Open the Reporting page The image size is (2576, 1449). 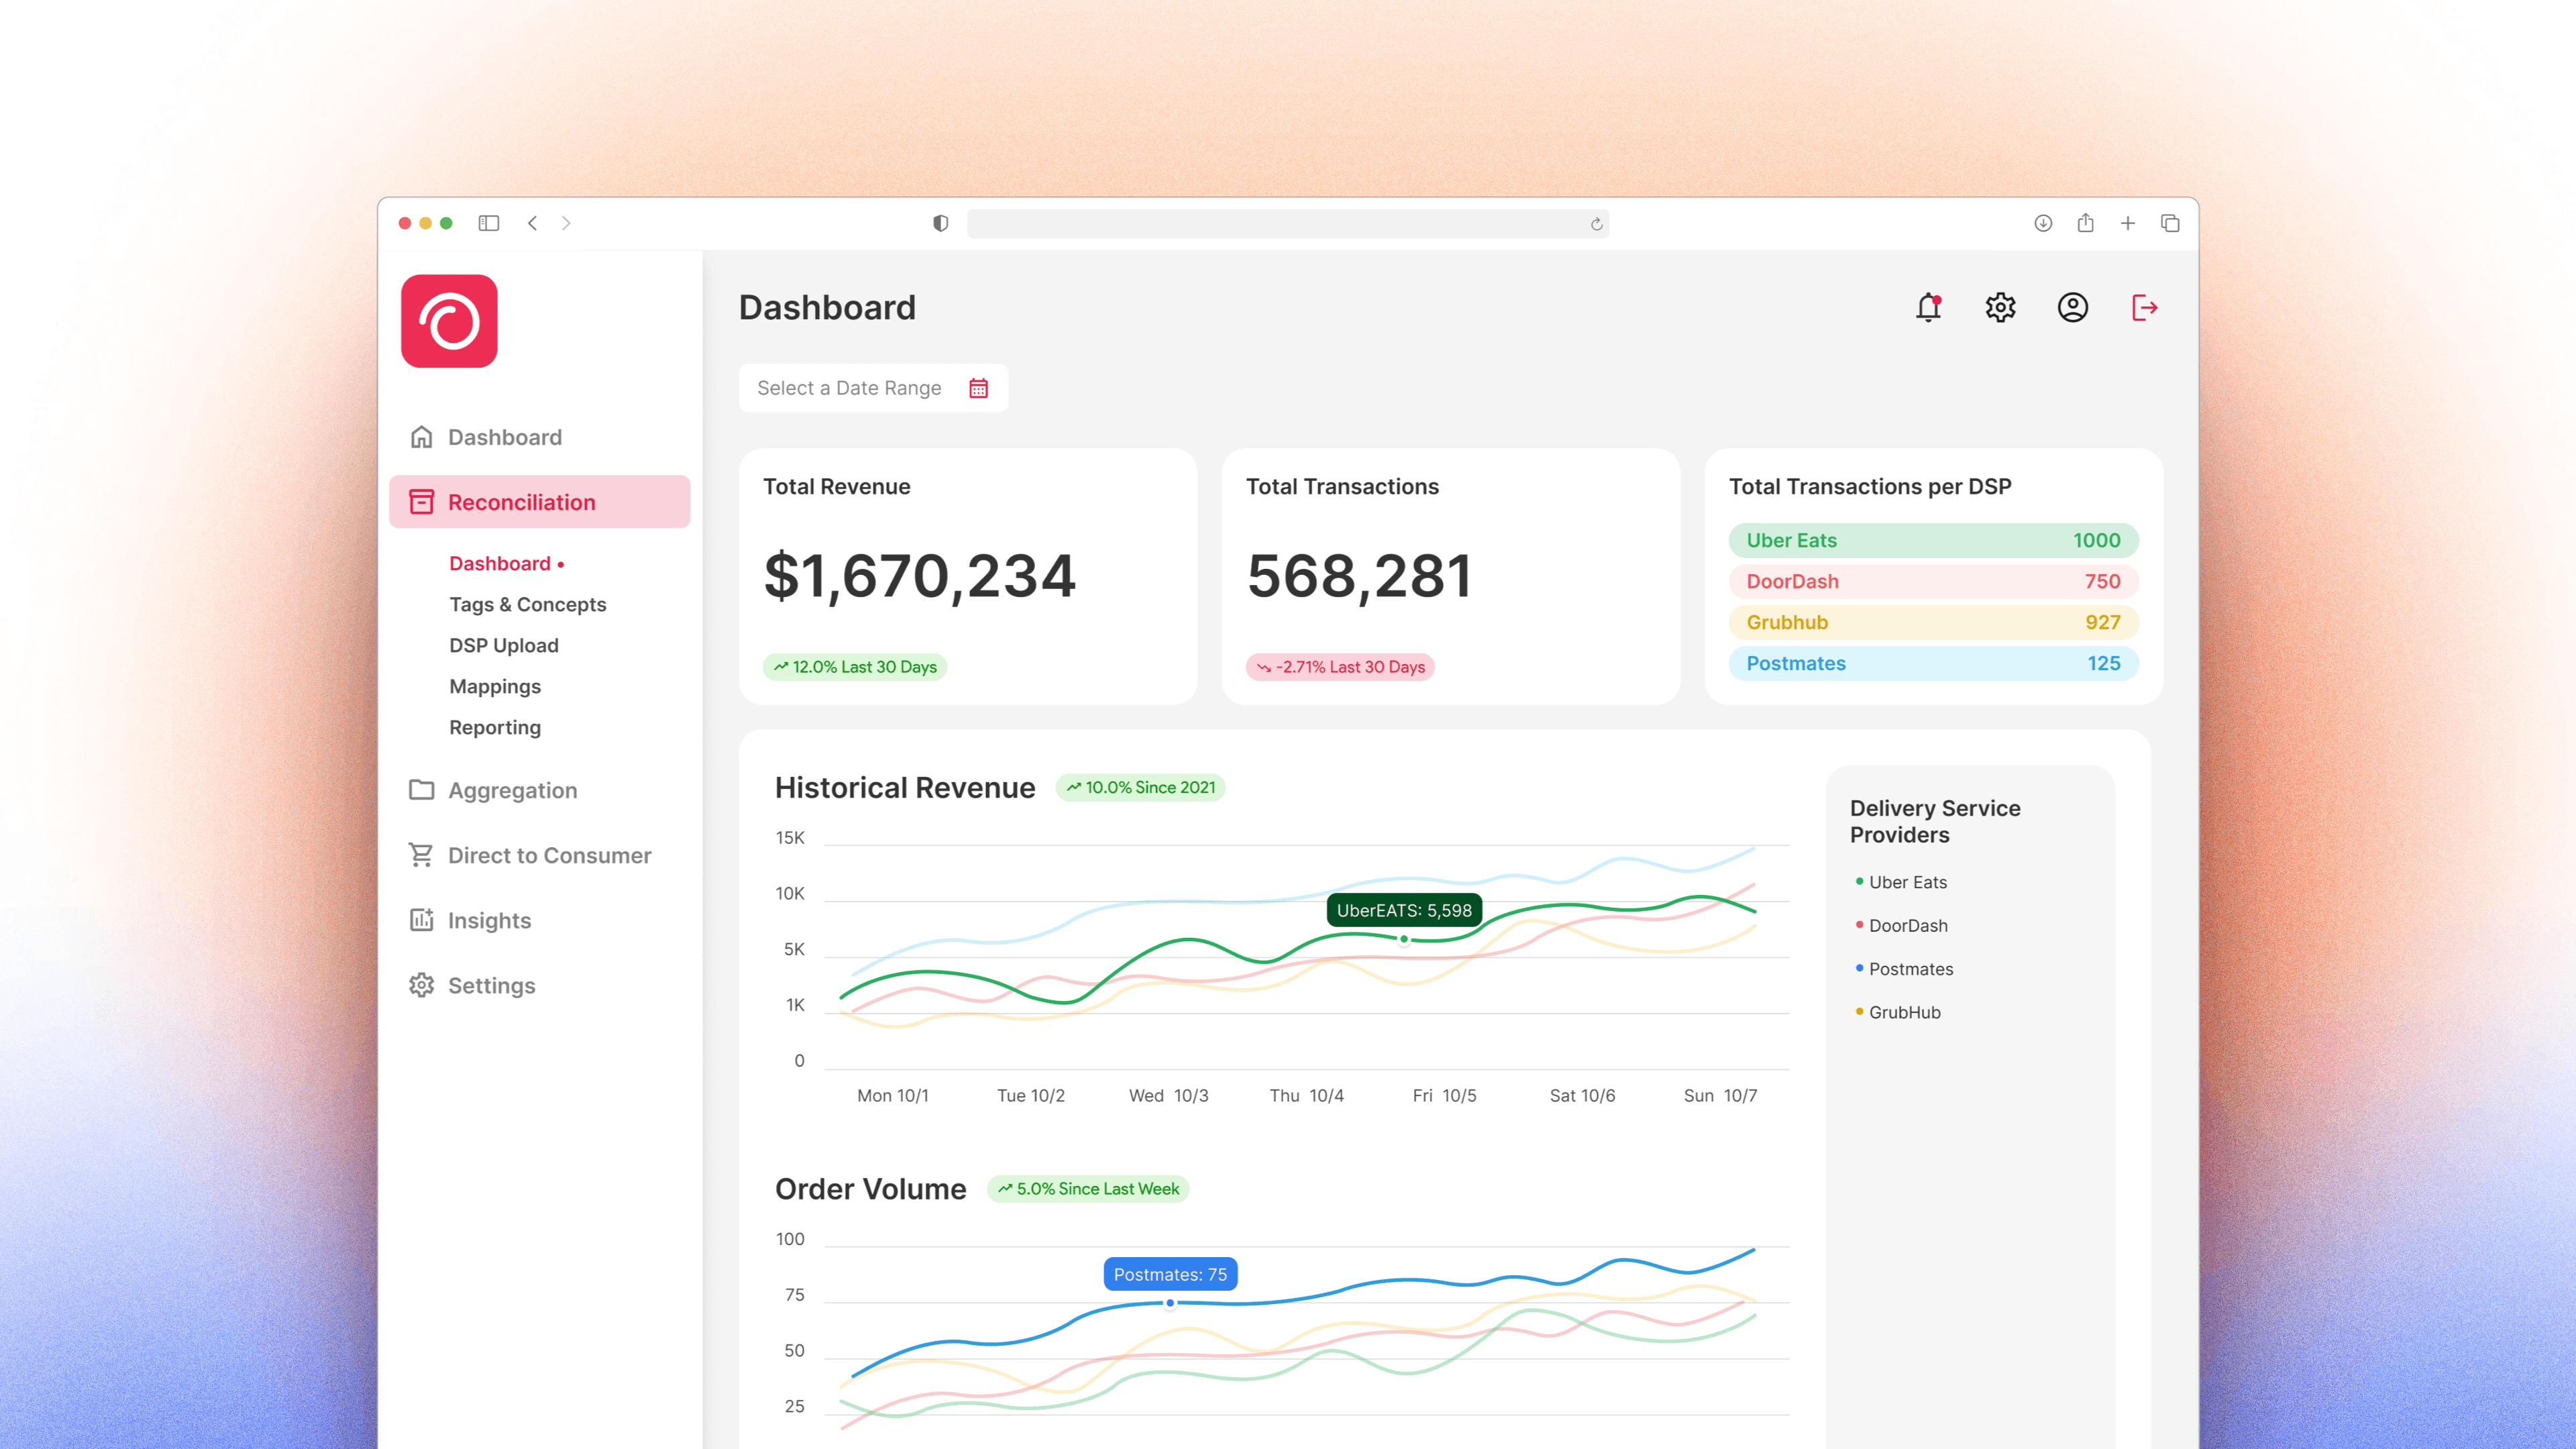click(x=494, y=727)
